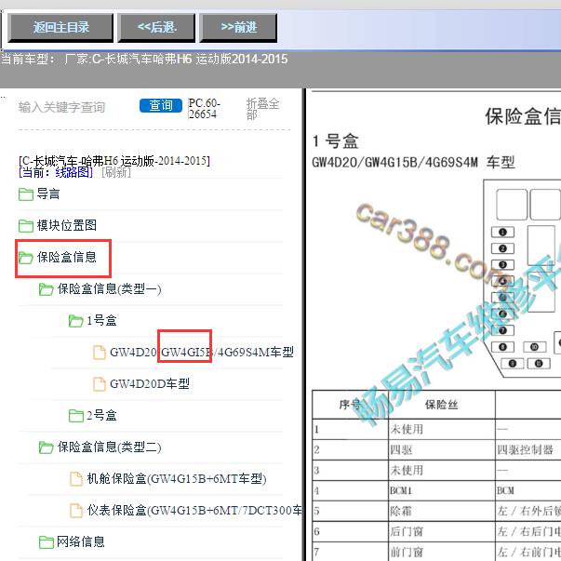
Task: Click 保险丝 table header
Action: 442,405
